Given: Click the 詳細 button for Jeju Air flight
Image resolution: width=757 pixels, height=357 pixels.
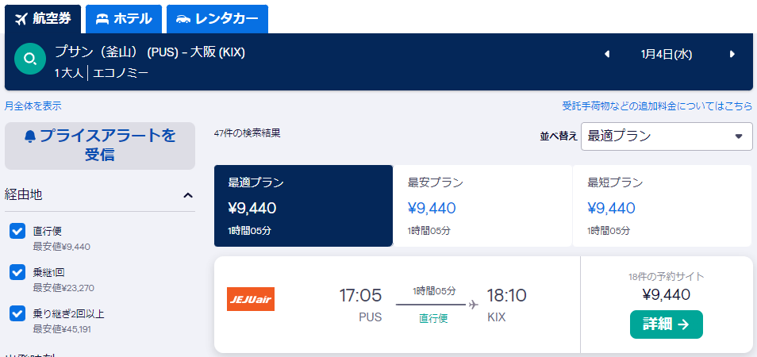Looking at the screenshot, I should point(667,324).
